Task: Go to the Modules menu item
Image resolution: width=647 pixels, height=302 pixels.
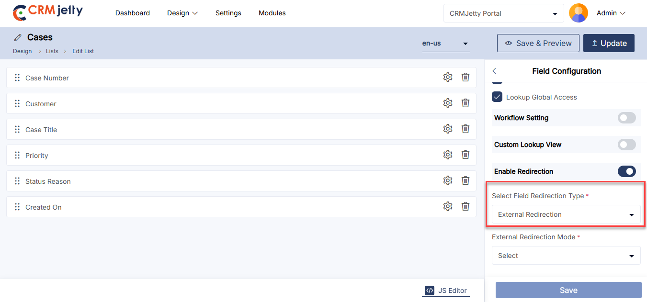Action: 272,13
